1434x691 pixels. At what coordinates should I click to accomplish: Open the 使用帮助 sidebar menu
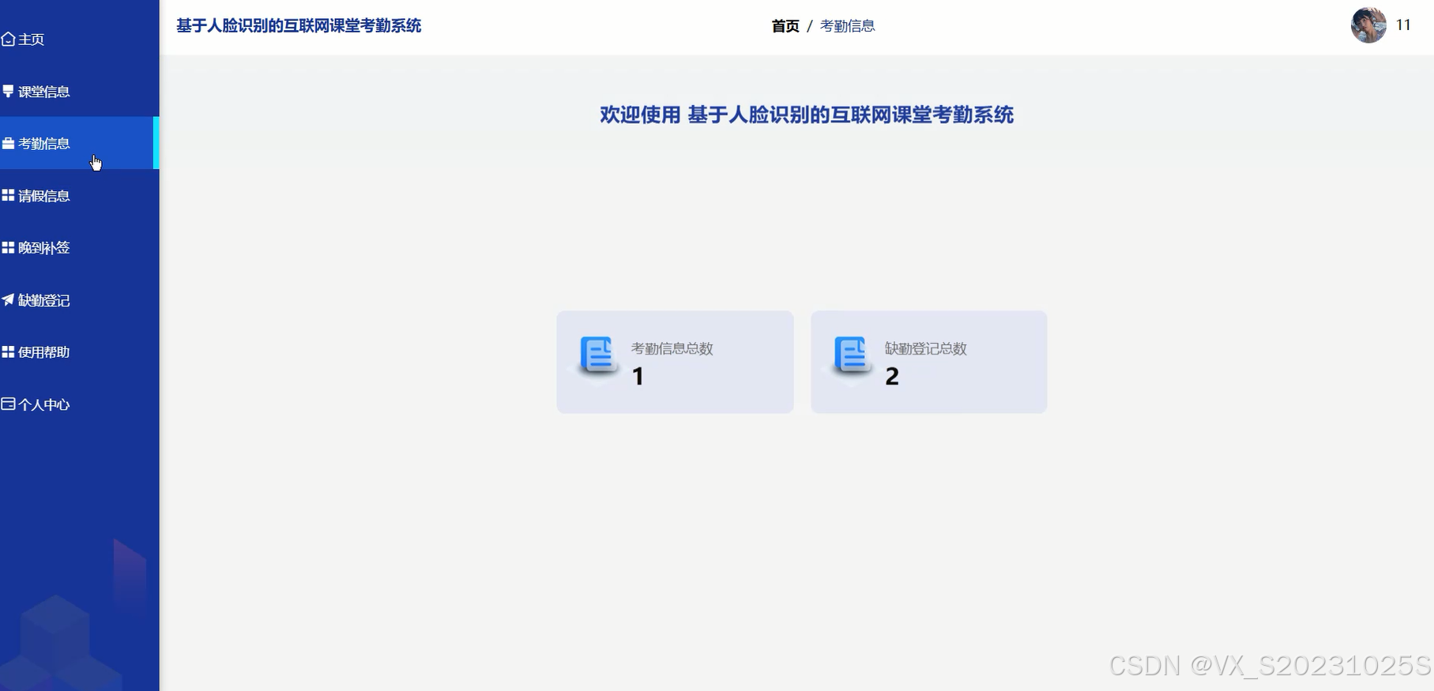79,351
